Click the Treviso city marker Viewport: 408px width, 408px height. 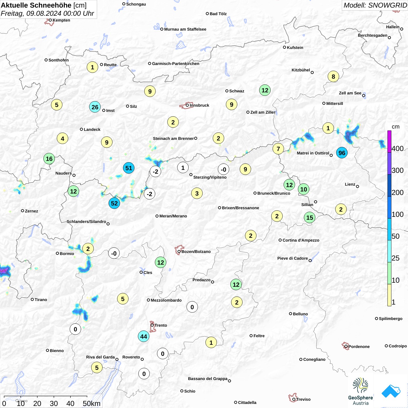point(294,399)
